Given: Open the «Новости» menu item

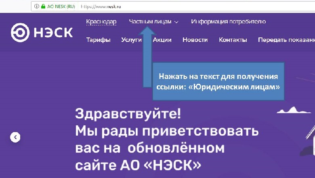Looking at the screenshot, I should pos(195,40).
